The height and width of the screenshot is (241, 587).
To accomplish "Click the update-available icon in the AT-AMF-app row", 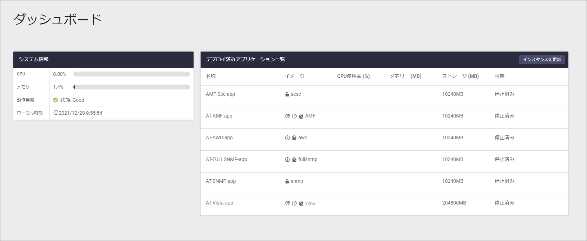I will click(x=287, y=116).
